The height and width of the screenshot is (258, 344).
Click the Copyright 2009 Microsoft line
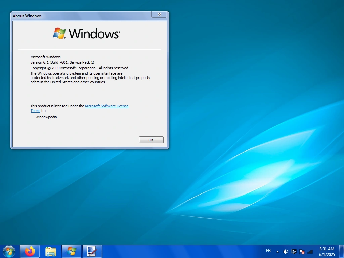[80, 68]
